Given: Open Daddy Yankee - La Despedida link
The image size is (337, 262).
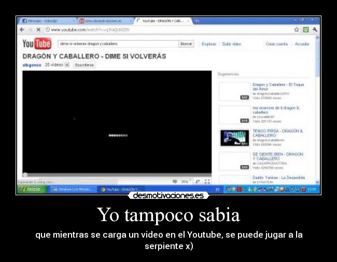Looking at the screenshot, I should (279, 178).
